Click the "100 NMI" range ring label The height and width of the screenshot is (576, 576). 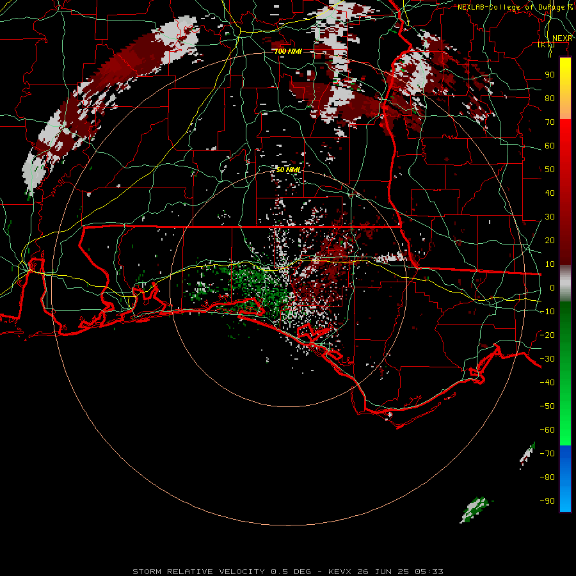pyautogui.click(x=289, y=51)
